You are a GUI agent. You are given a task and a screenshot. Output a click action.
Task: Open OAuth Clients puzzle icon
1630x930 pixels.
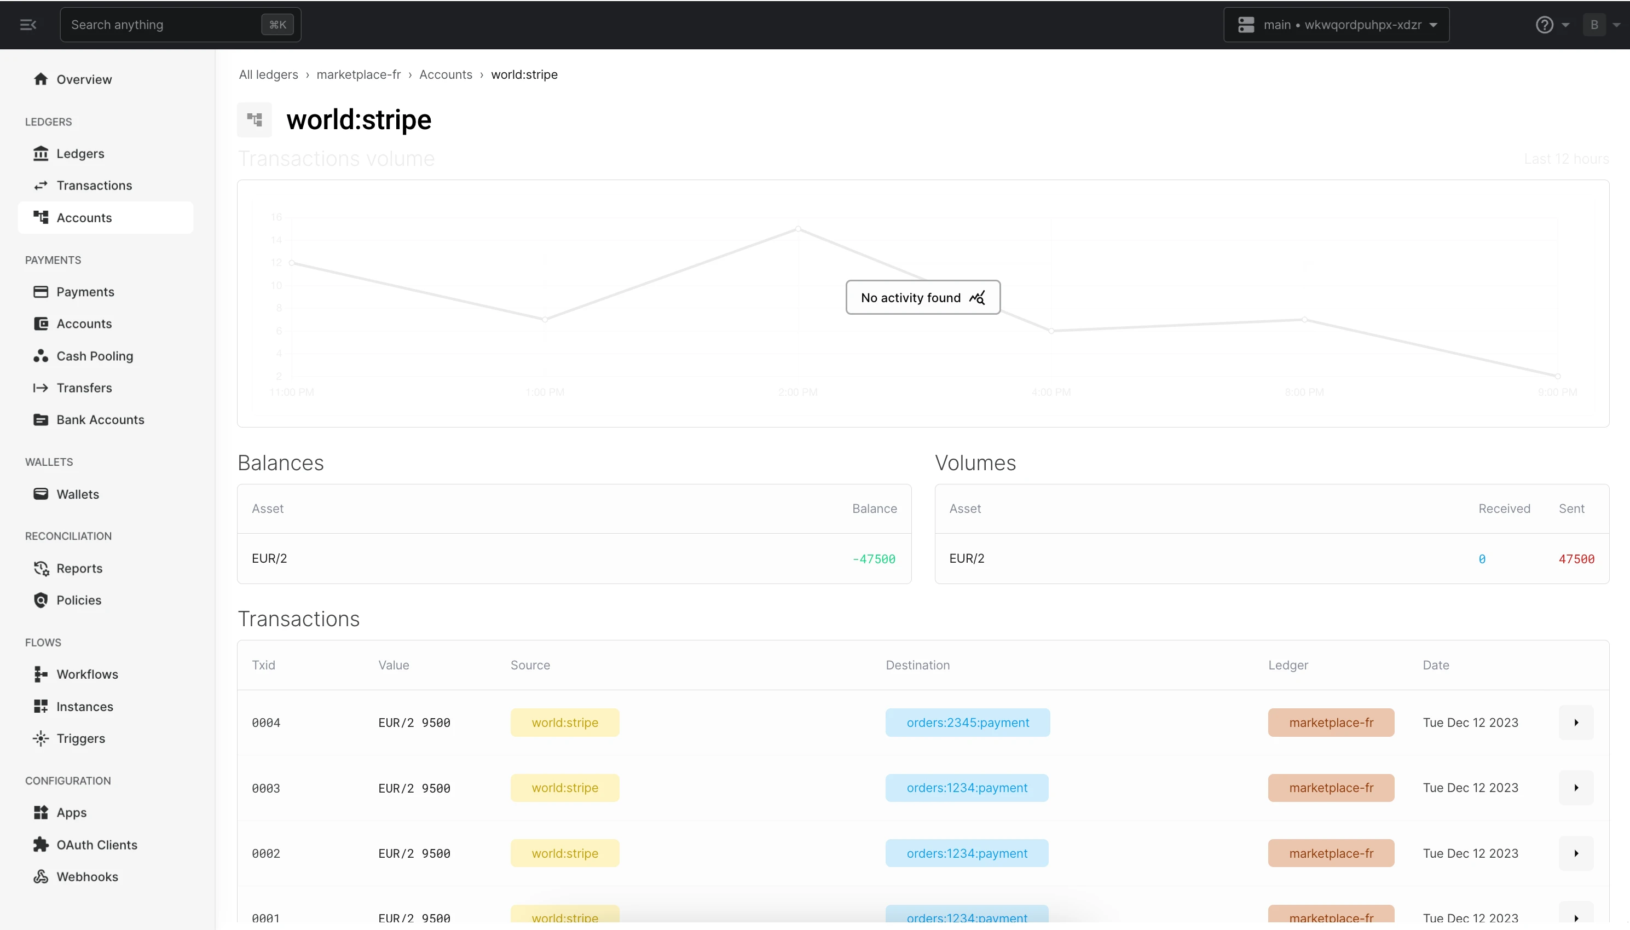pos(41,845)
